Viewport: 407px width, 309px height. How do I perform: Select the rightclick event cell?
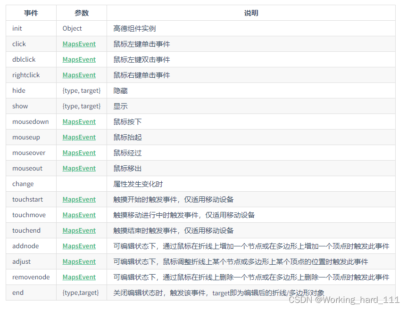point(31,75)
